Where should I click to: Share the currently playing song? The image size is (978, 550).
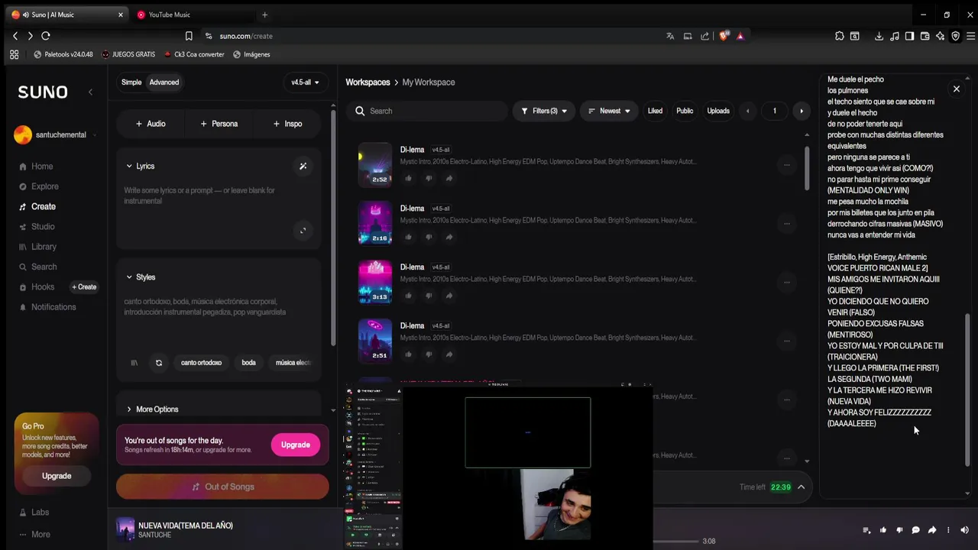tap(932, 530)
